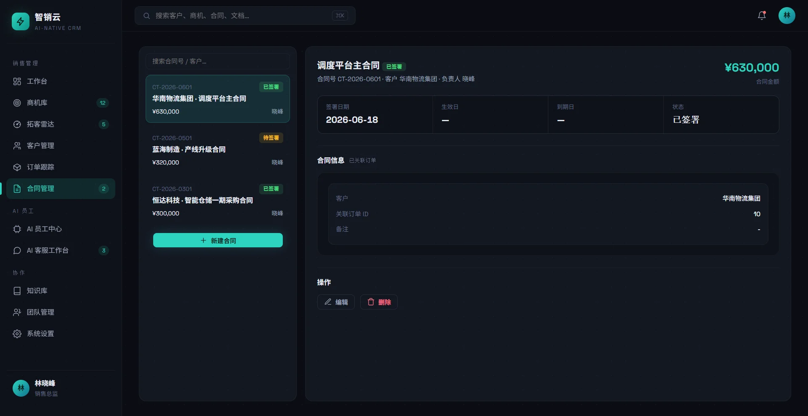
Task: Open AI 员工中心
Action: 61,229
